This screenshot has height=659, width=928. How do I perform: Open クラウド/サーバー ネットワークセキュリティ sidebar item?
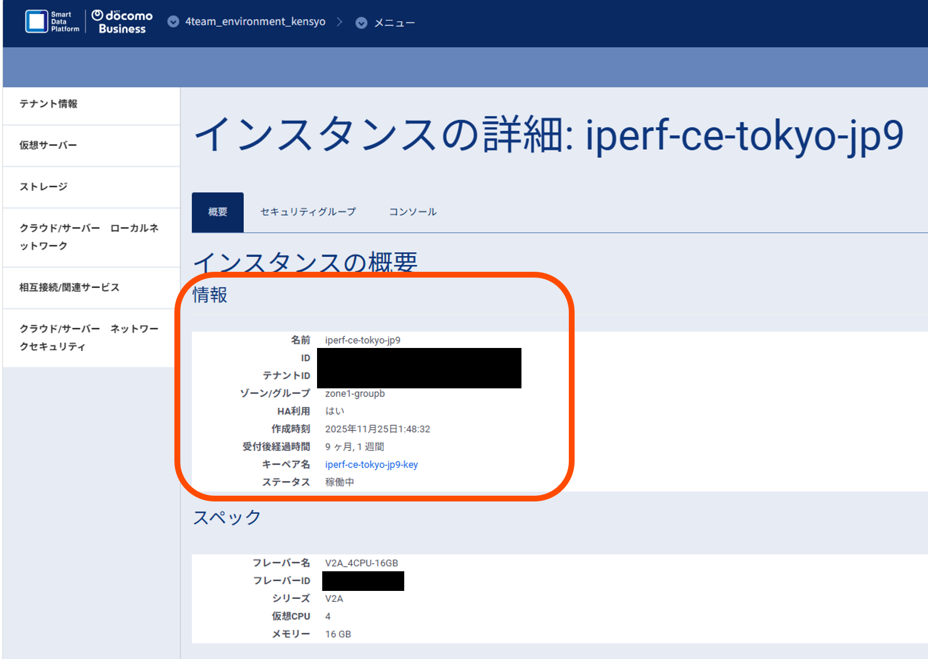pyautogui.click(x=91, y=338)
